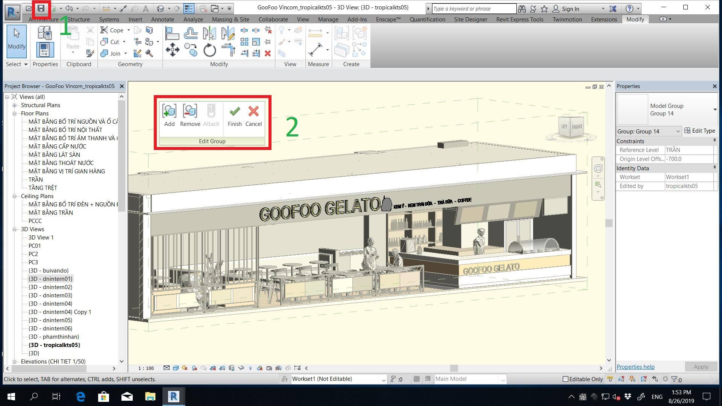The image size is (722, 406).
Task: Open the Workset1 dropdown in status bar
Action: pos(383,380)
